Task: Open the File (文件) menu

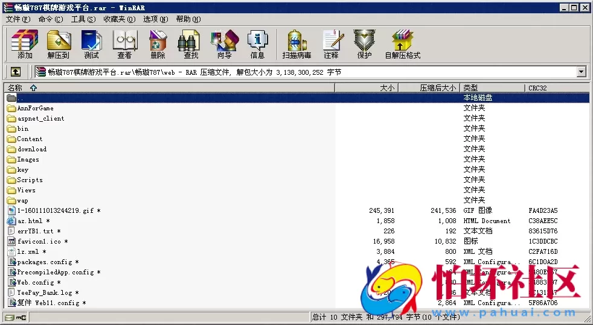Action: click(18, 19)
